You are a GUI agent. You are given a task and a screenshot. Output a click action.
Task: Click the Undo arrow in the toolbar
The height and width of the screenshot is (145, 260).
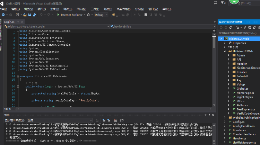41,15
